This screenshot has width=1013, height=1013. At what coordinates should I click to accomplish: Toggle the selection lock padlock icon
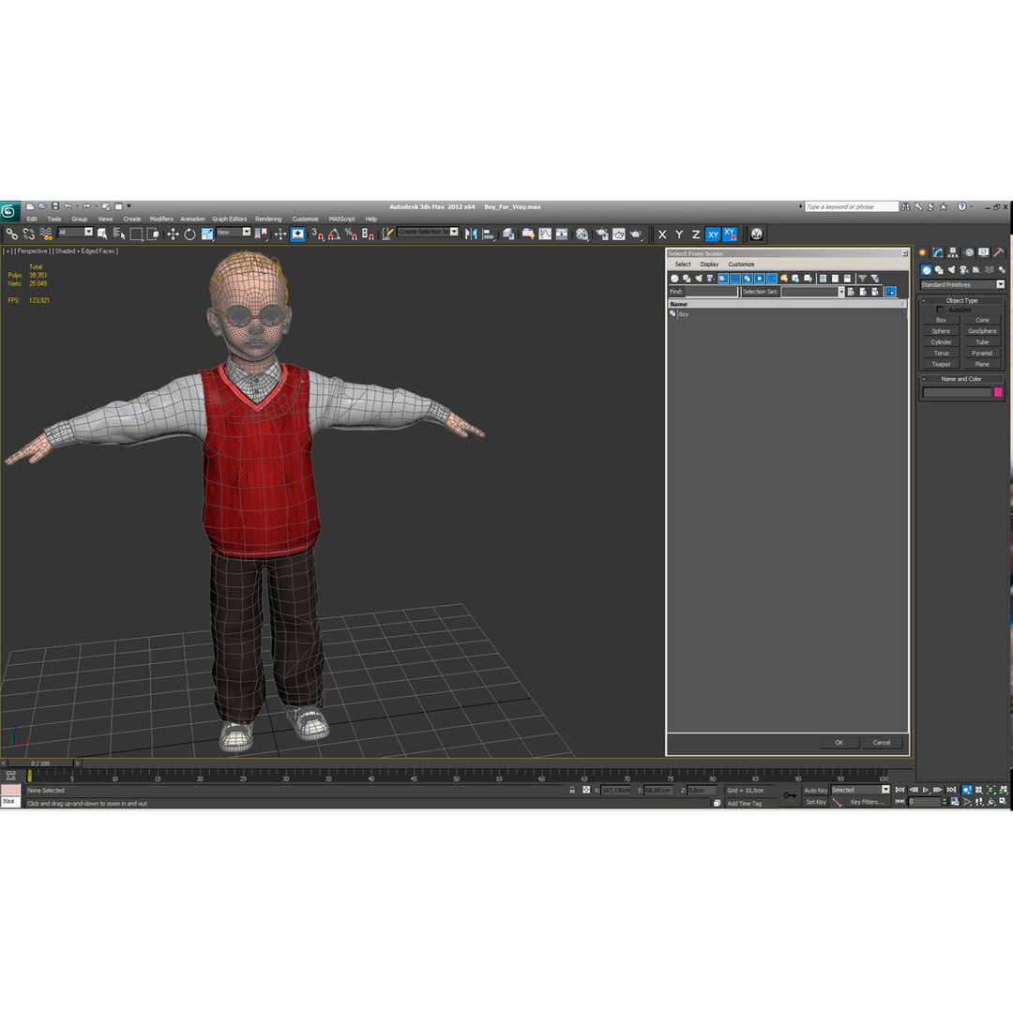tap(572, 790)
